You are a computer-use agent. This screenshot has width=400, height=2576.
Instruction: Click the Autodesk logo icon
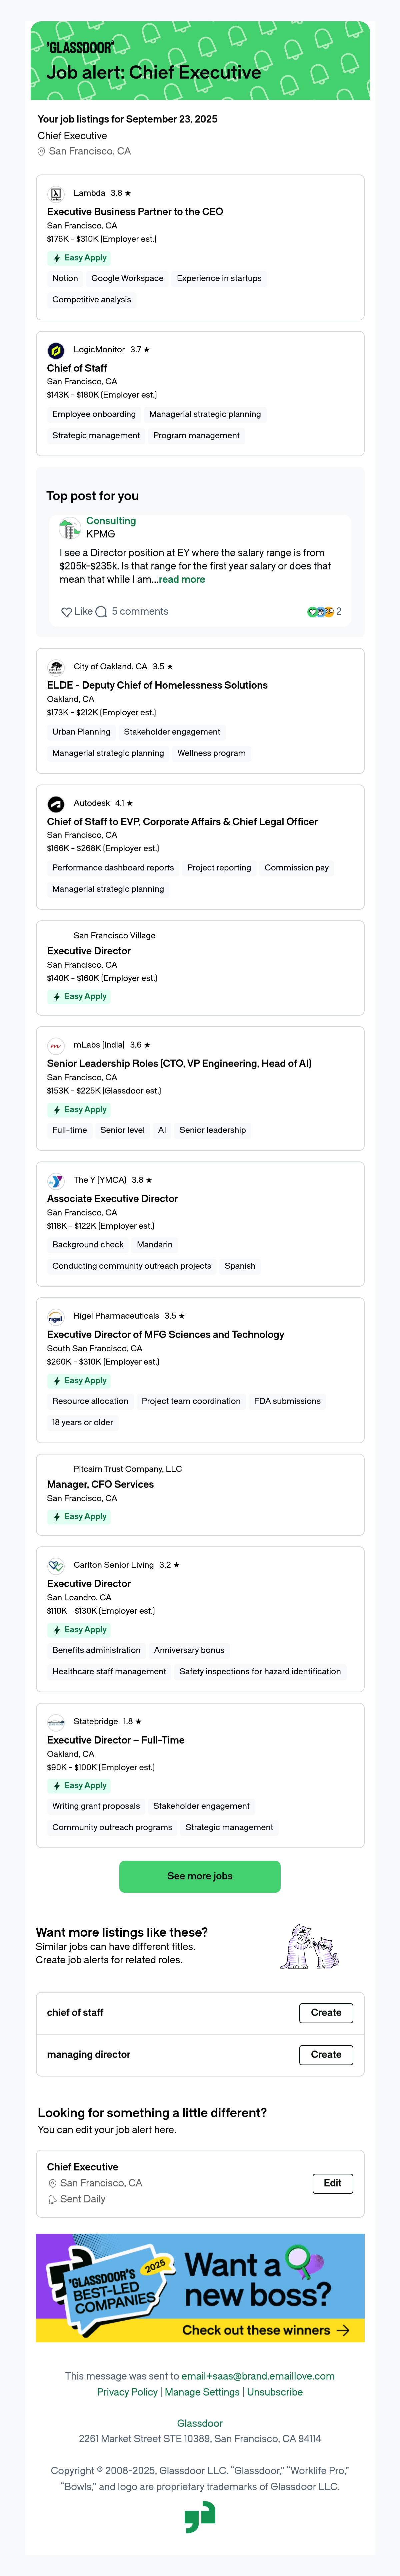56,803
